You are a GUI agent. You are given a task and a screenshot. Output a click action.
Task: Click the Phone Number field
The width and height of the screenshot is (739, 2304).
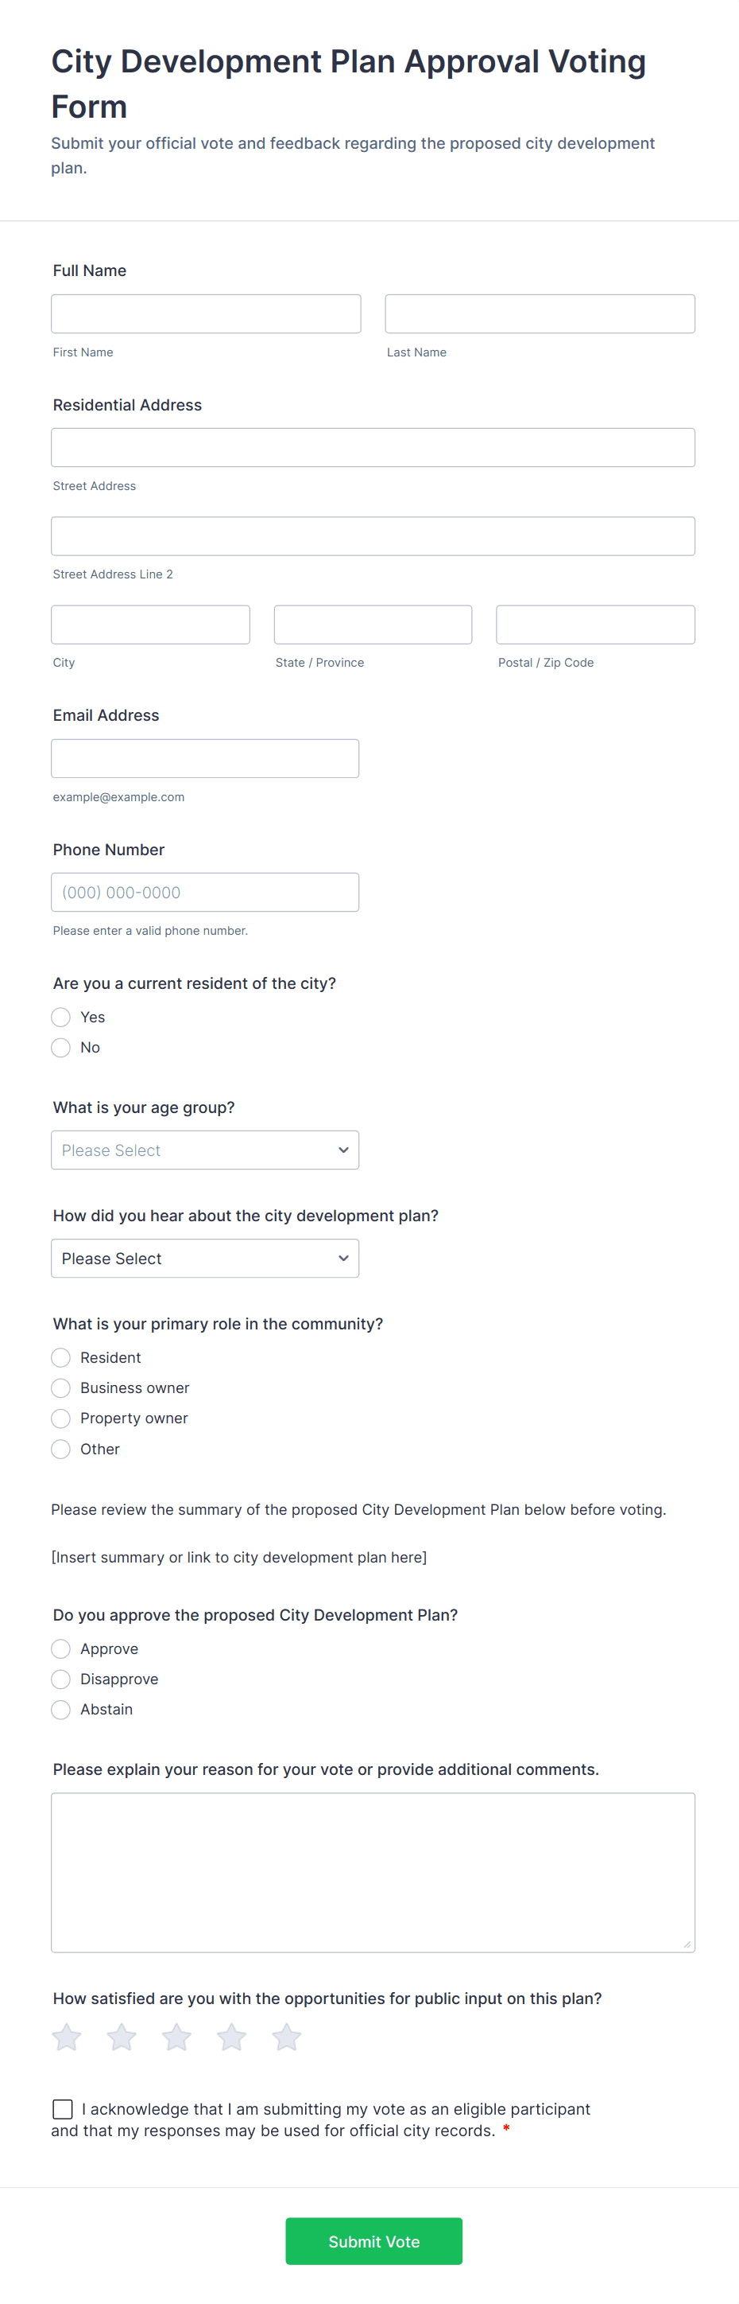click(x=205, y=892)
